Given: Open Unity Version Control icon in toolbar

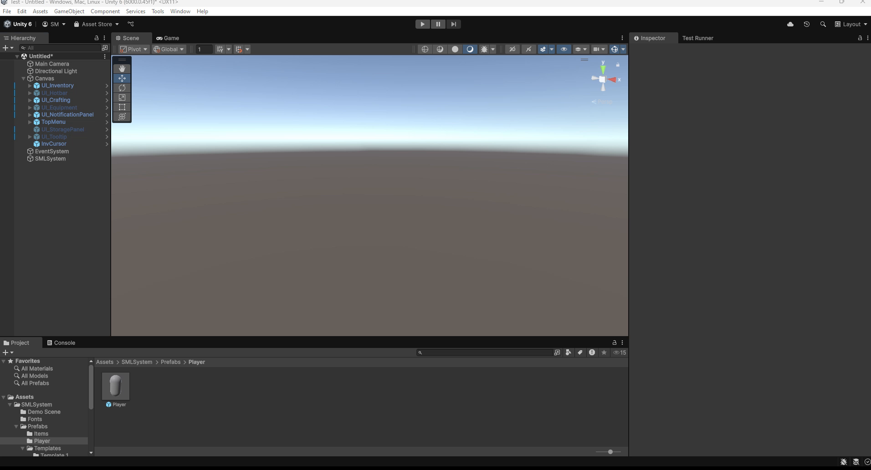Looking at the screenshot, I should 131,24.
